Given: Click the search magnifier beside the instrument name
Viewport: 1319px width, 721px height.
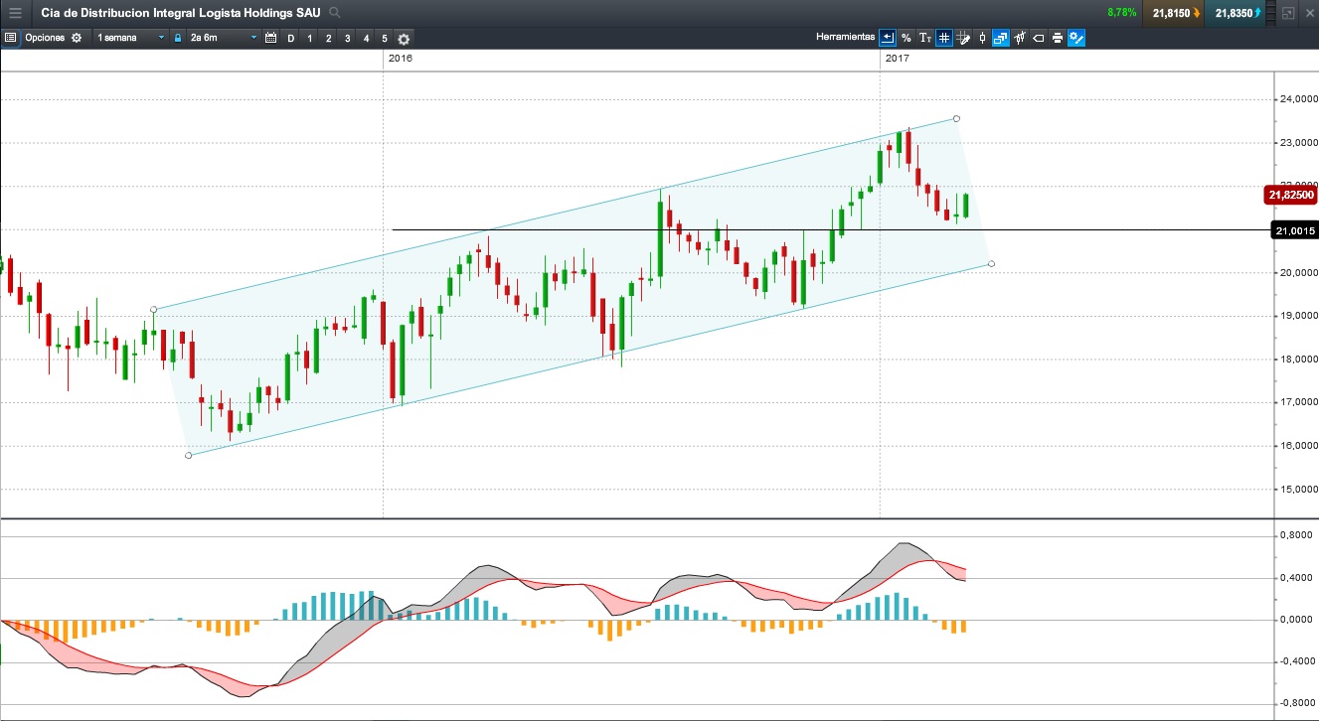Looking at the screenshot, I should [335, 13].
